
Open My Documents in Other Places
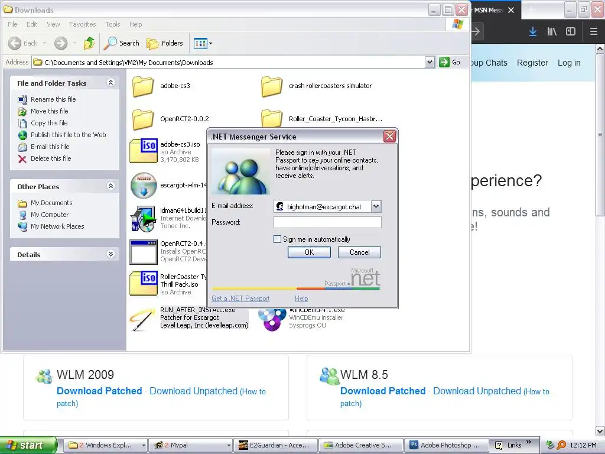tap(51, 203)
